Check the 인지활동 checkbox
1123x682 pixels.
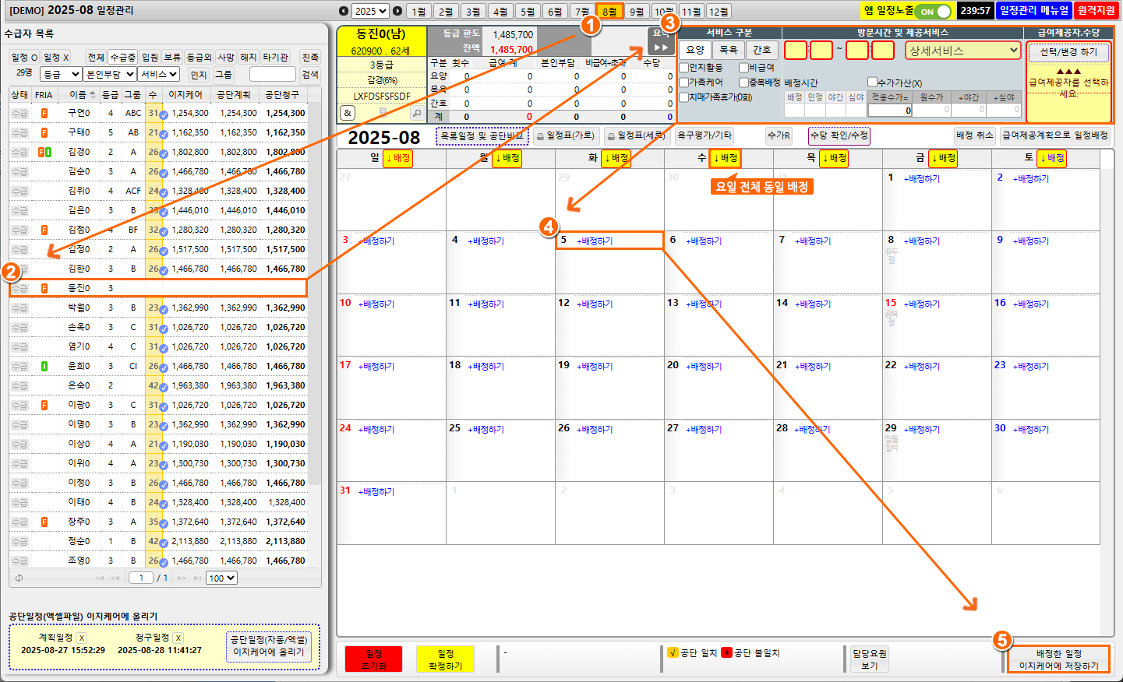coord(684,68)
